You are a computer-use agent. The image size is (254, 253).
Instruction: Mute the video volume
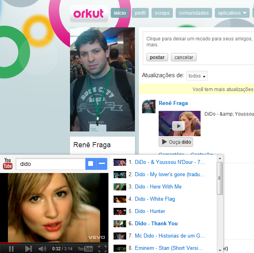[42, 249]
